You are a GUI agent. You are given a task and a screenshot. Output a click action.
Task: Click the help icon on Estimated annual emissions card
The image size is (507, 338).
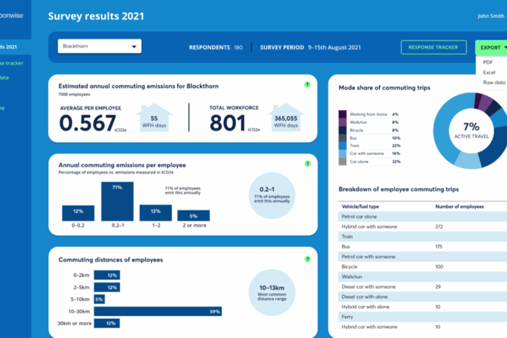[307, 84]
